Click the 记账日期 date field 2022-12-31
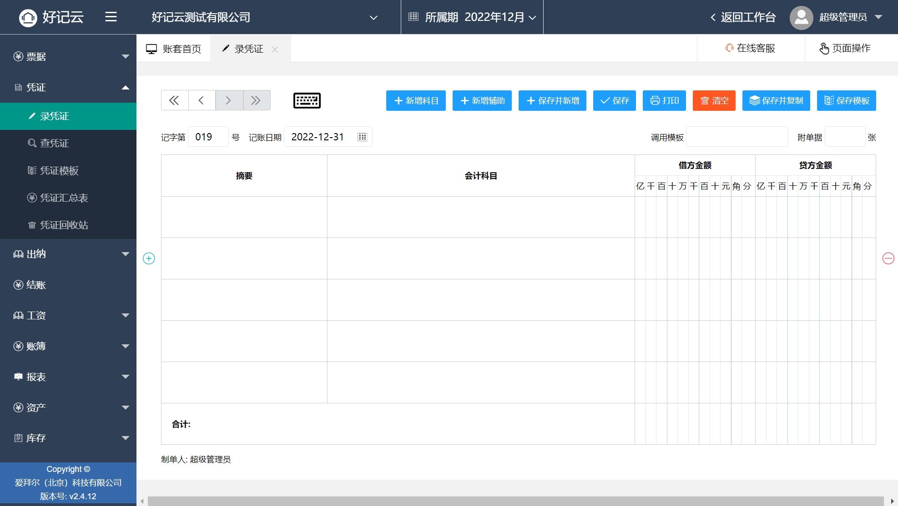 328,137
